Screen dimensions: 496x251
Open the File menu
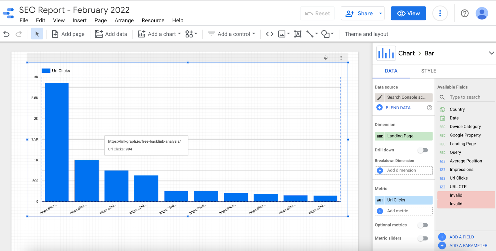tap(24, 20)
